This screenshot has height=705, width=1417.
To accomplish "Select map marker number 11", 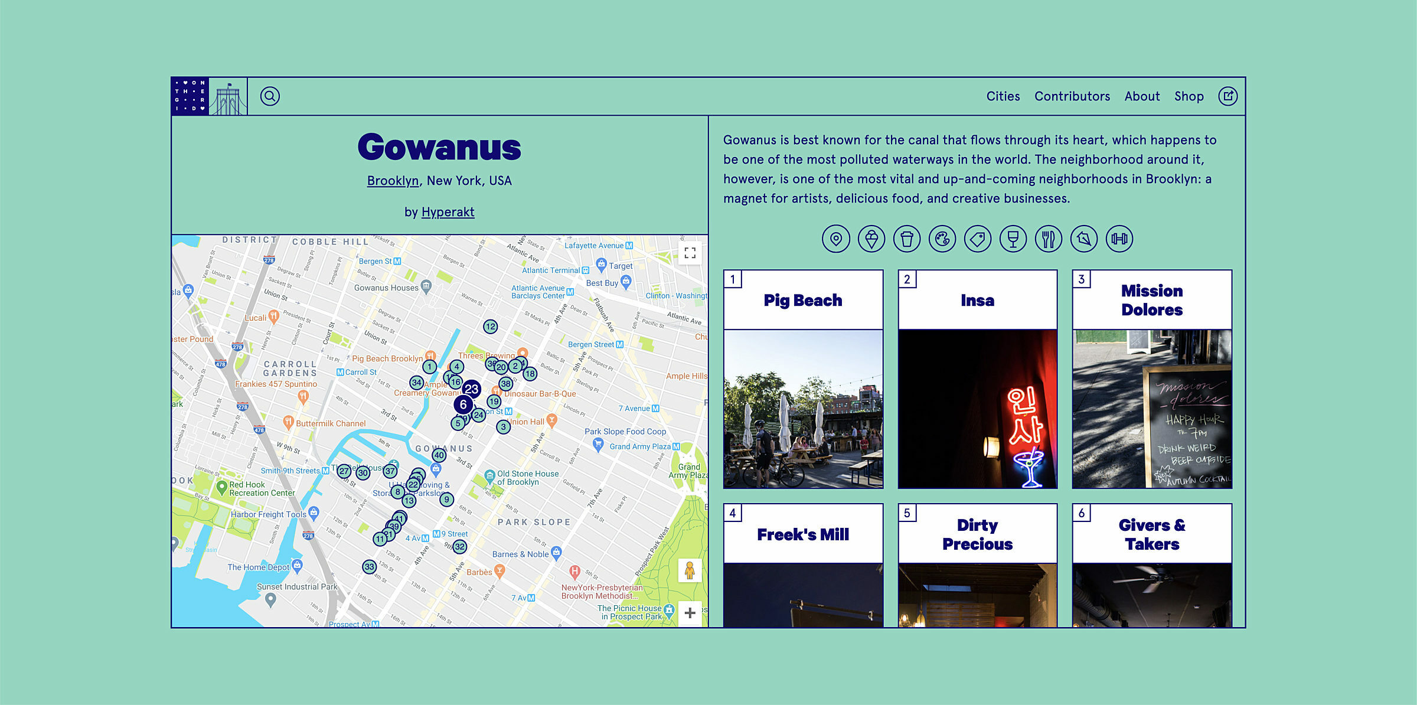I will [380, 539].
